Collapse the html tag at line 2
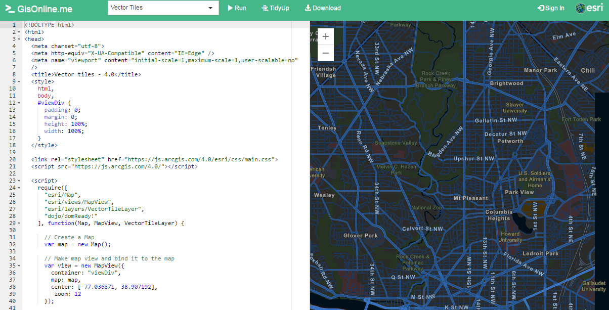 [19, 32]
